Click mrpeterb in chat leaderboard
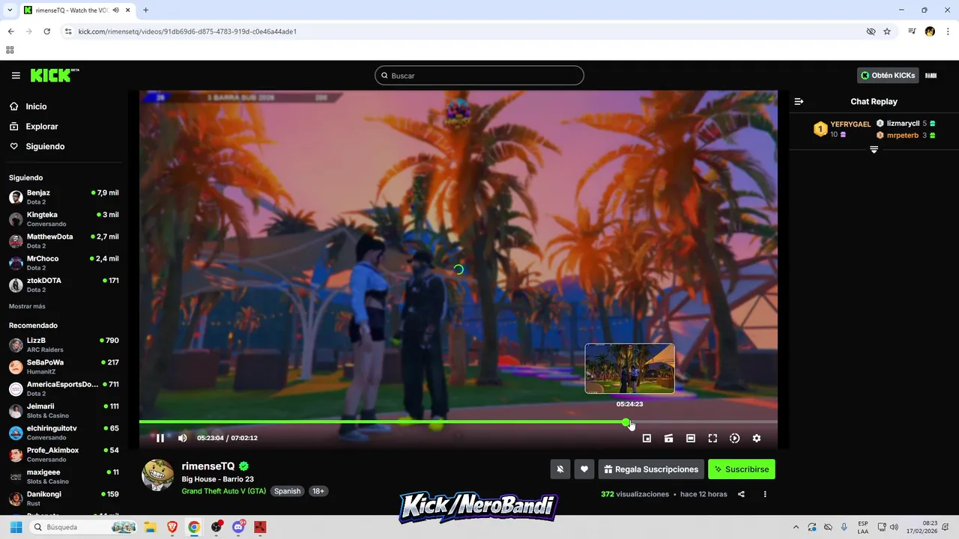This screenshot has height=539, width=959. 903,135
